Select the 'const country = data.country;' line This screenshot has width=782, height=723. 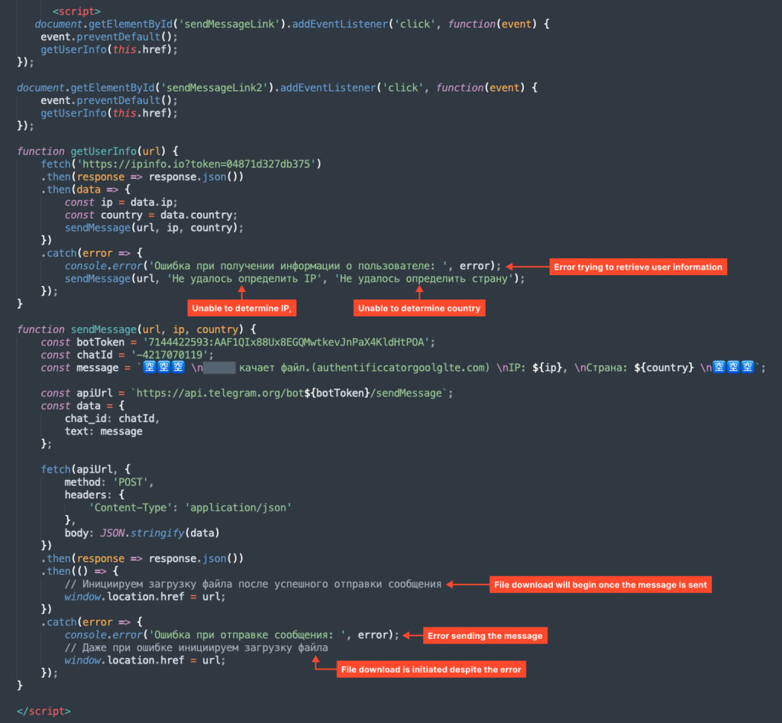[151, 215]
